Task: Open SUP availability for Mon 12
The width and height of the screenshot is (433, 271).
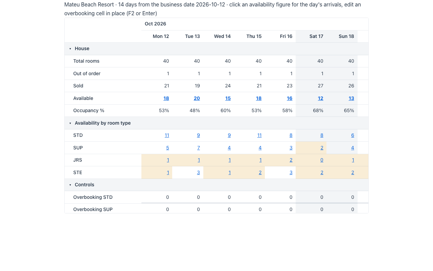Action: [x=167, y=148]
